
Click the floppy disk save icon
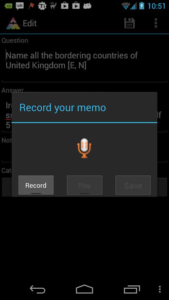(x=130, y=23)
